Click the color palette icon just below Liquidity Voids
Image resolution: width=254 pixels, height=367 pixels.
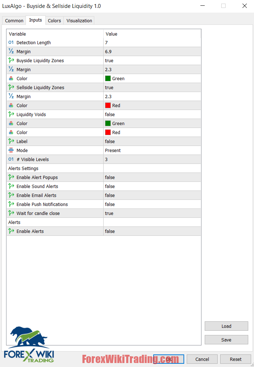tap(11, 123)
